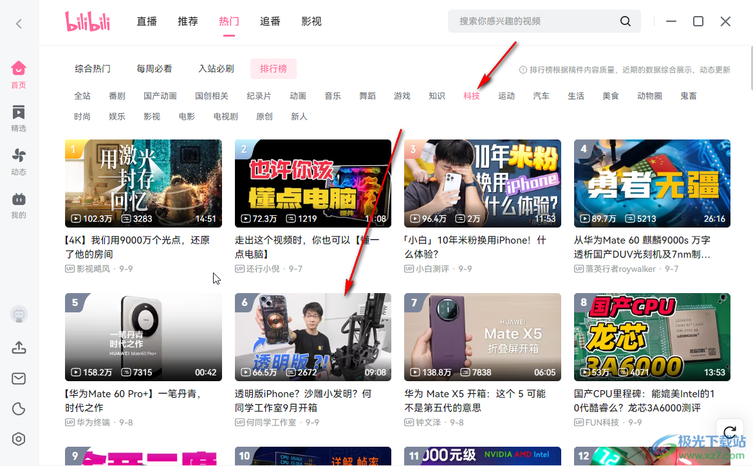This screenshot has height=466, width=753.
Task: Choose 科技 ranking category
Action: click(472, 96)
